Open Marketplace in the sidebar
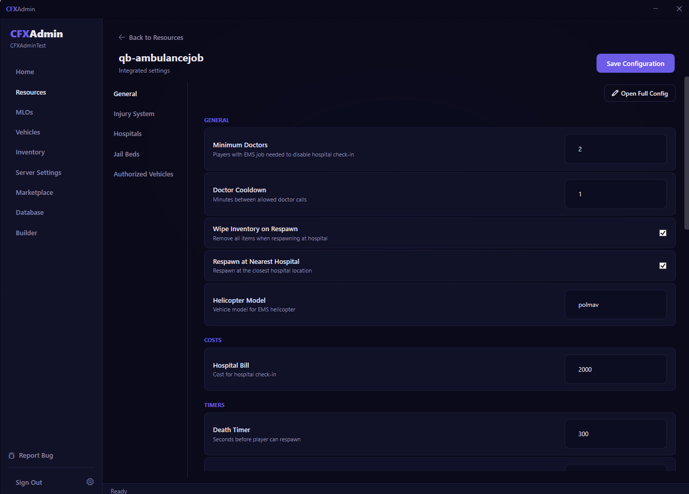The width and height of the screenshot is (689, 494). pos(34,193)
